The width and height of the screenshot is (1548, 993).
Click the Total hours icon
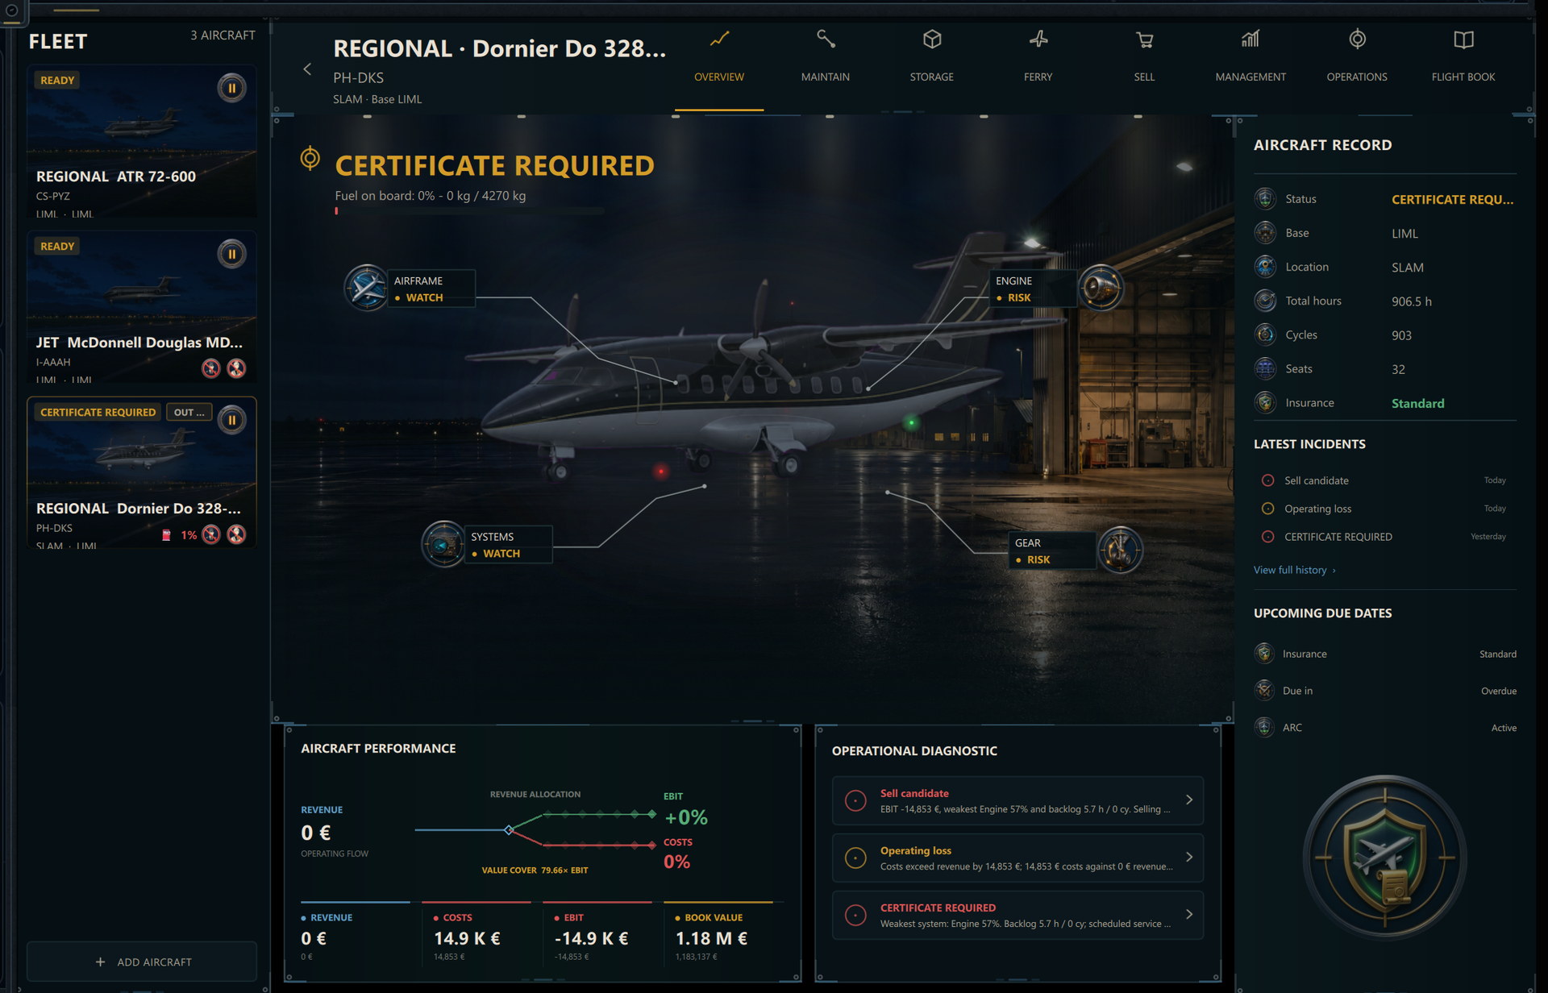point(1266,301)
